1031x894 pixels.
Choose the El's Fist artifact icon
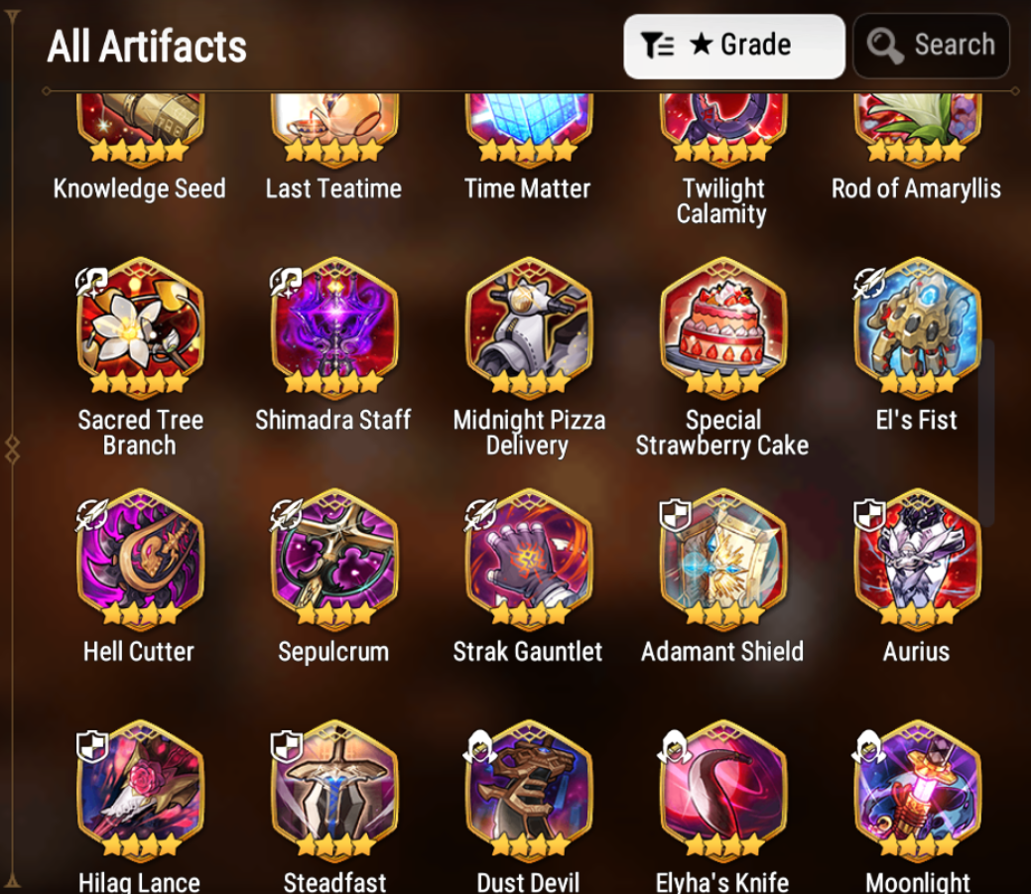coord(918,328)
